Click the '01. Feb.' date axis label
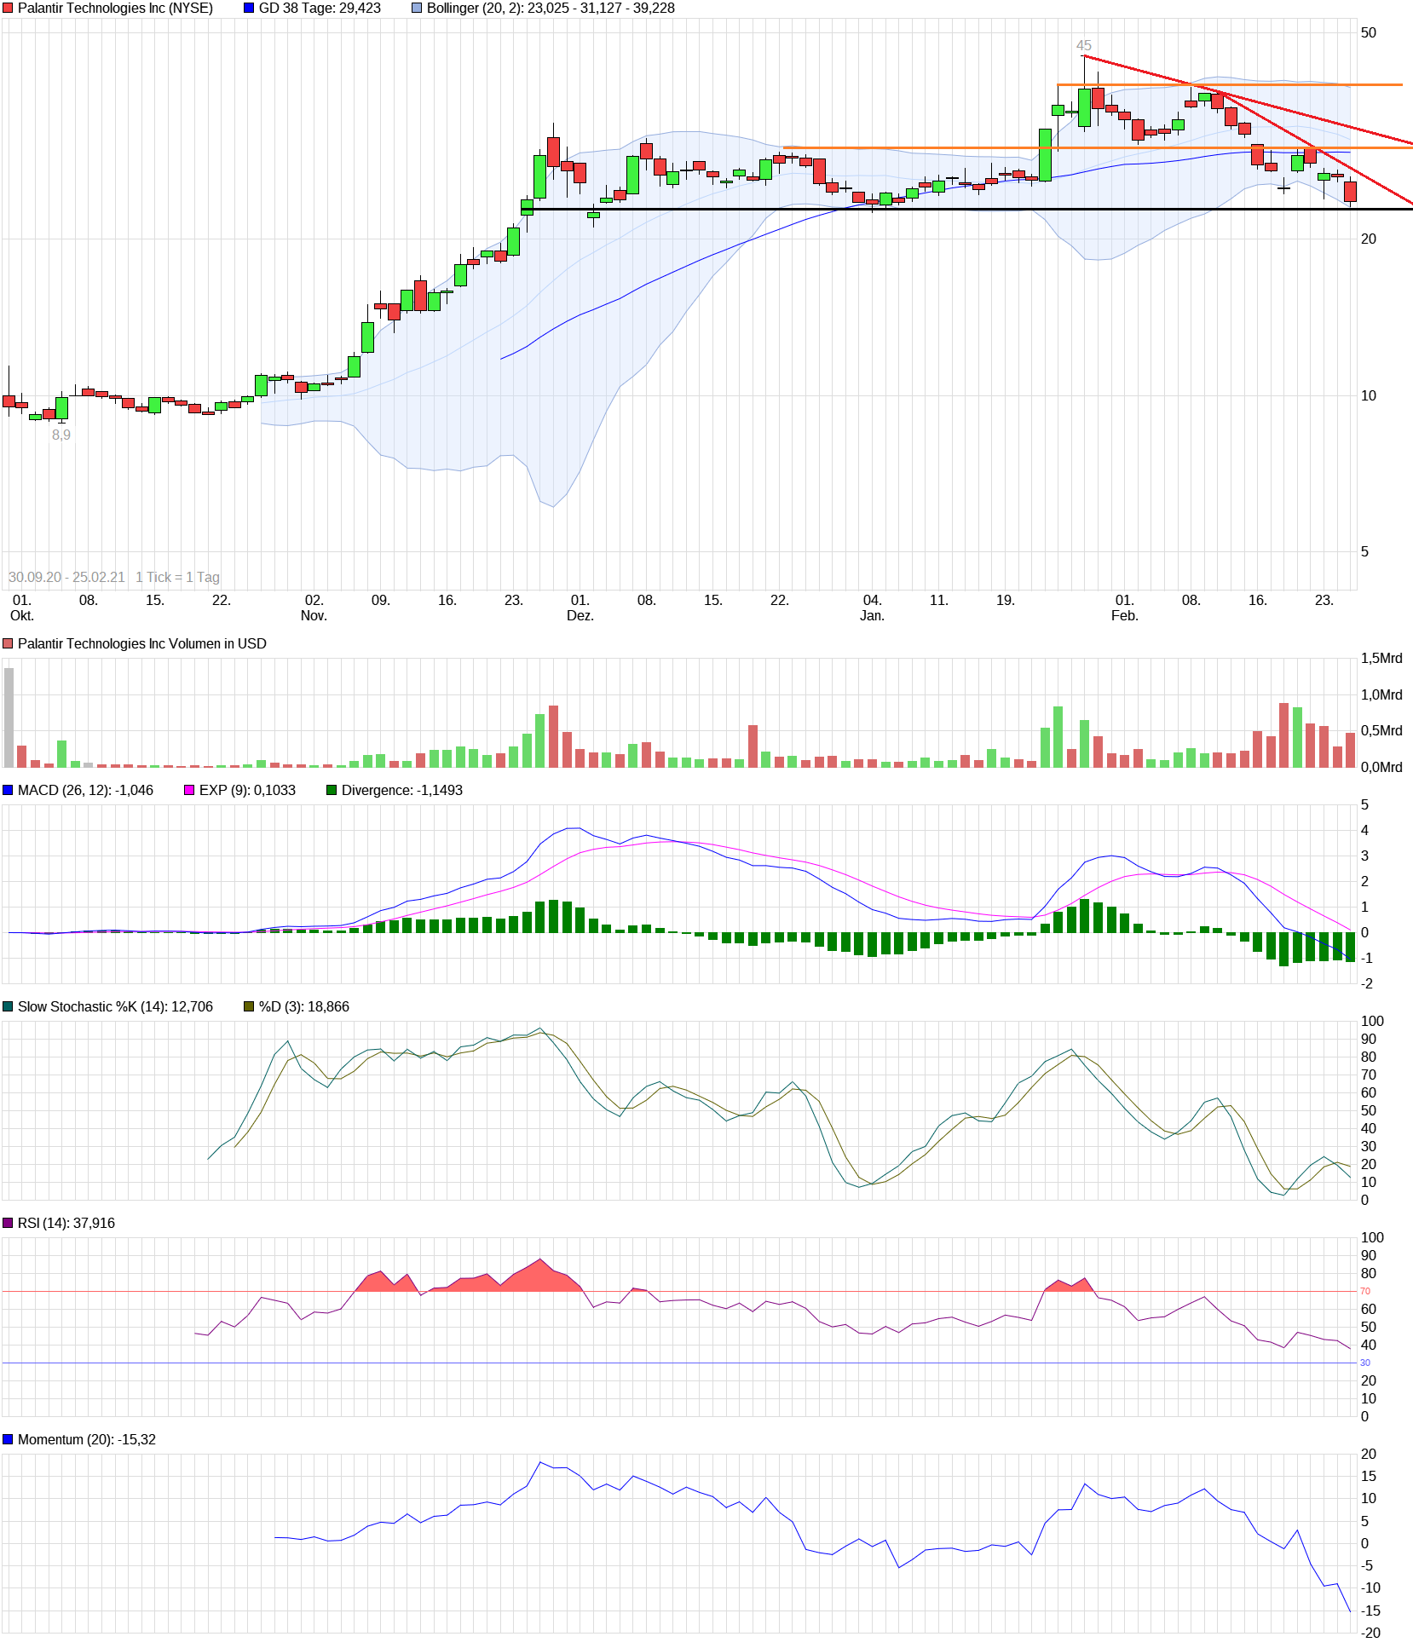This screenshot has height=1648, width=1413. point(1125,608)
